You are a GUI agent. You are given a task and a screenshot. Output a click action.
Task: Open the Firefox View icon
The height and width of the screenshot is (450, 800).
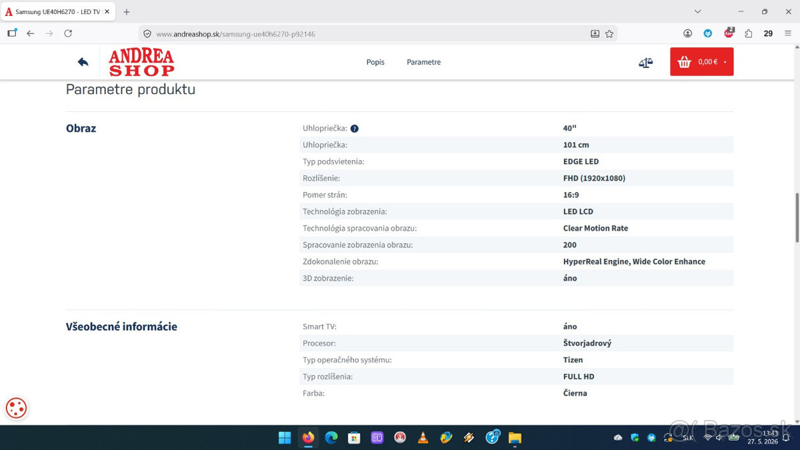click(12, 33)
